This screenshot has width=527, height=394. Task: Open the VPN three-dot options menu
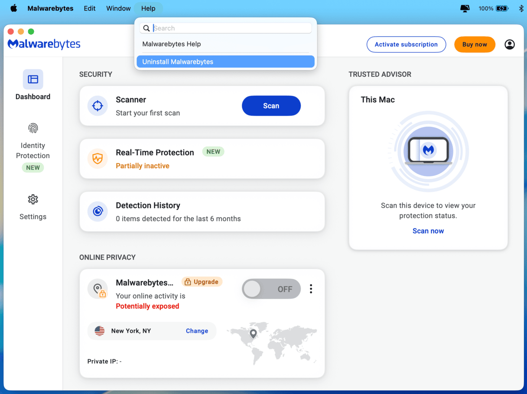311,289
